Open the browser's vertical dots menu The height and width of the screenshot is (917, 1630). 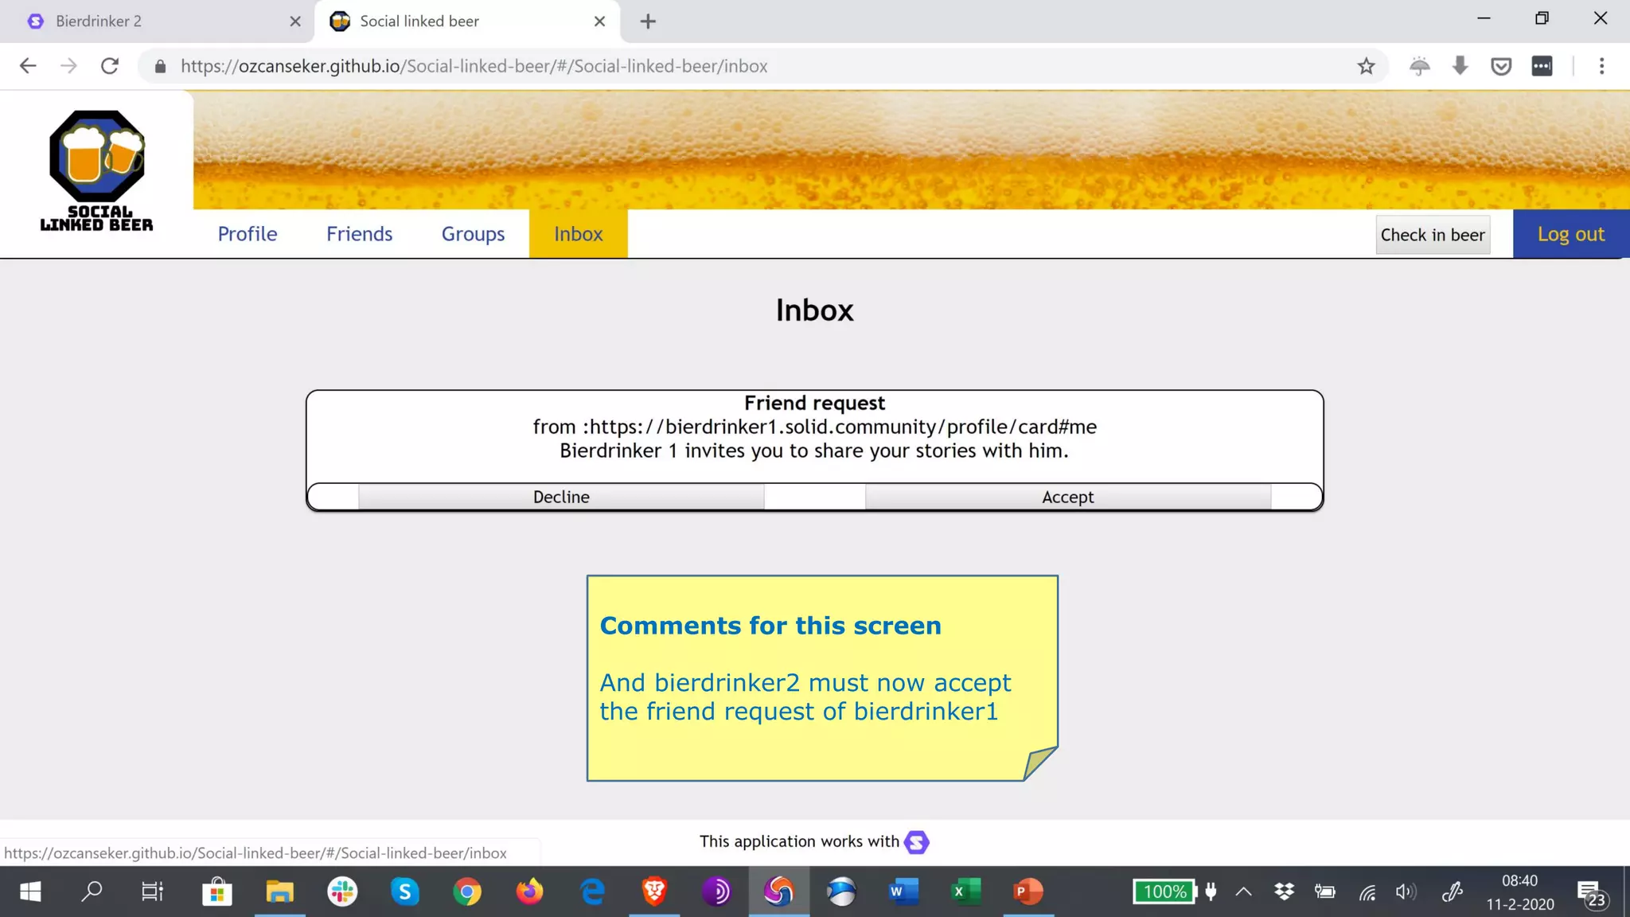click(x=1602, y=66)
